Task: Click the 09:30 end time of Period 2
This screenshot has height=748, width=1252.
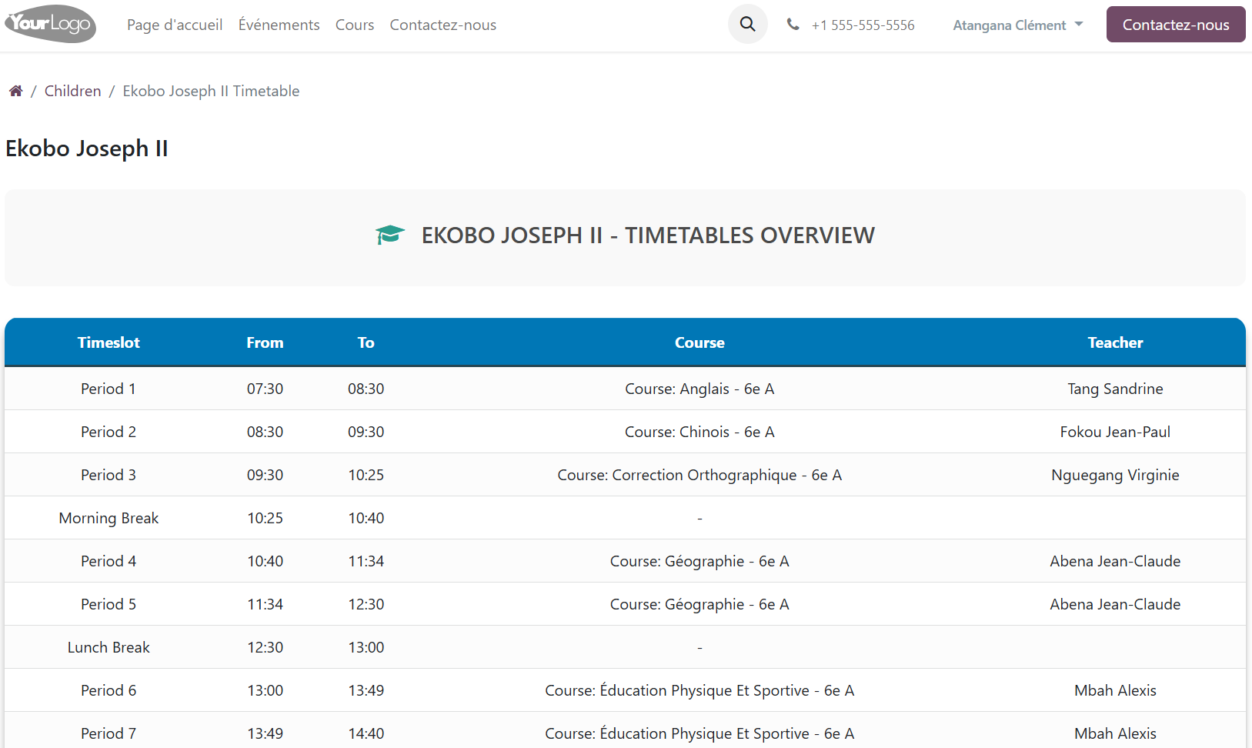Action: pyautogui.click(x=366, y=432)
